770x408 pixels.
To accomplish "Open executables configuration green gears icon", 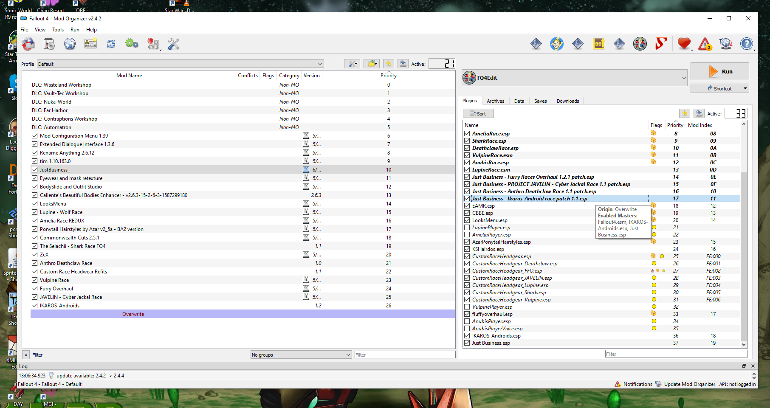I will point(132,43).
